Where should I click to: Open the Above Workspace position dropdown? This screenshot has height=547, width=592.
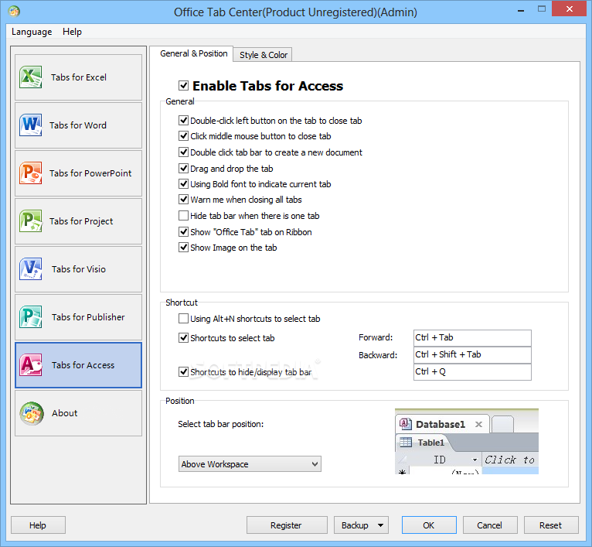pos(250,464)
